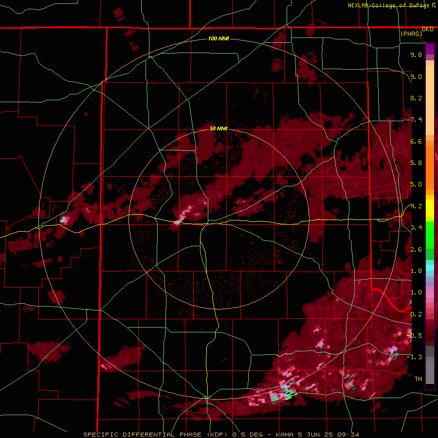This screenshot has height=438, width=438.
Task: Click the 0.2 legend value
Action: coord(416,314)
